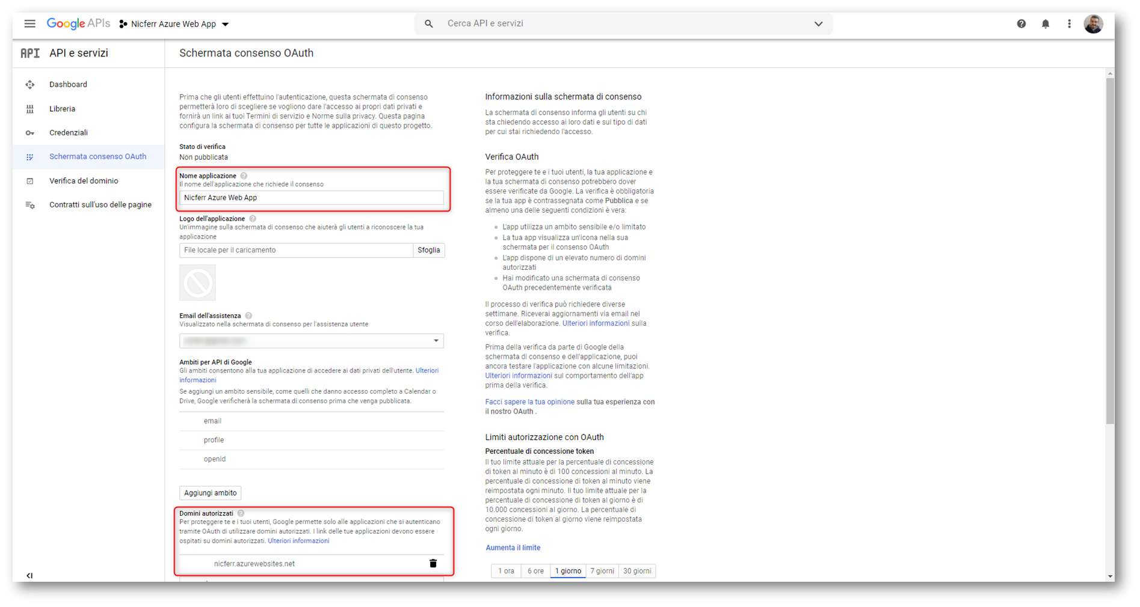The height and width of the screenshot is (607, 1140).
Task: Click the Aggiungi ambito button
Action: pos(211,493)
